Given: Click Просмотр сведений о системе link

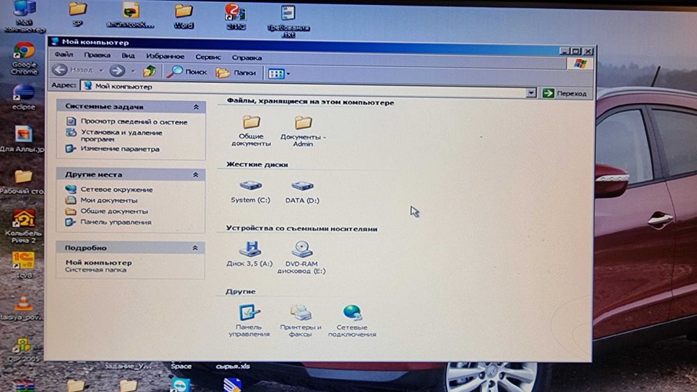Looking at the screenshot, I should (127, 121).
